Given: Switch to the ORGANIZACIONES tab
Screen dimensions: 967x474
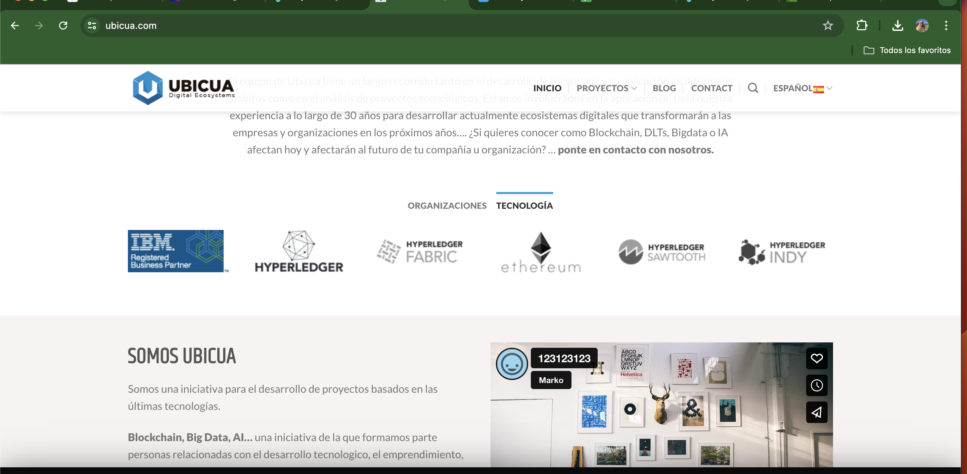Looking at the screenshot, I should pyautogui.click(x=447, y=206).
